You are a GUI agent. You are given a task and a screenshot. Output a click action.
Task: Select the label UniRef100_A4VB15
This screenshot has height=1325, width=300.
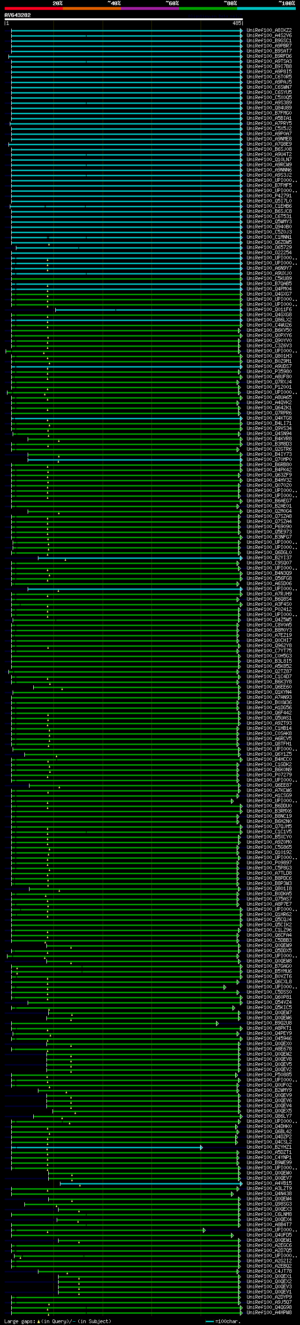click(x=269, y=1184)
